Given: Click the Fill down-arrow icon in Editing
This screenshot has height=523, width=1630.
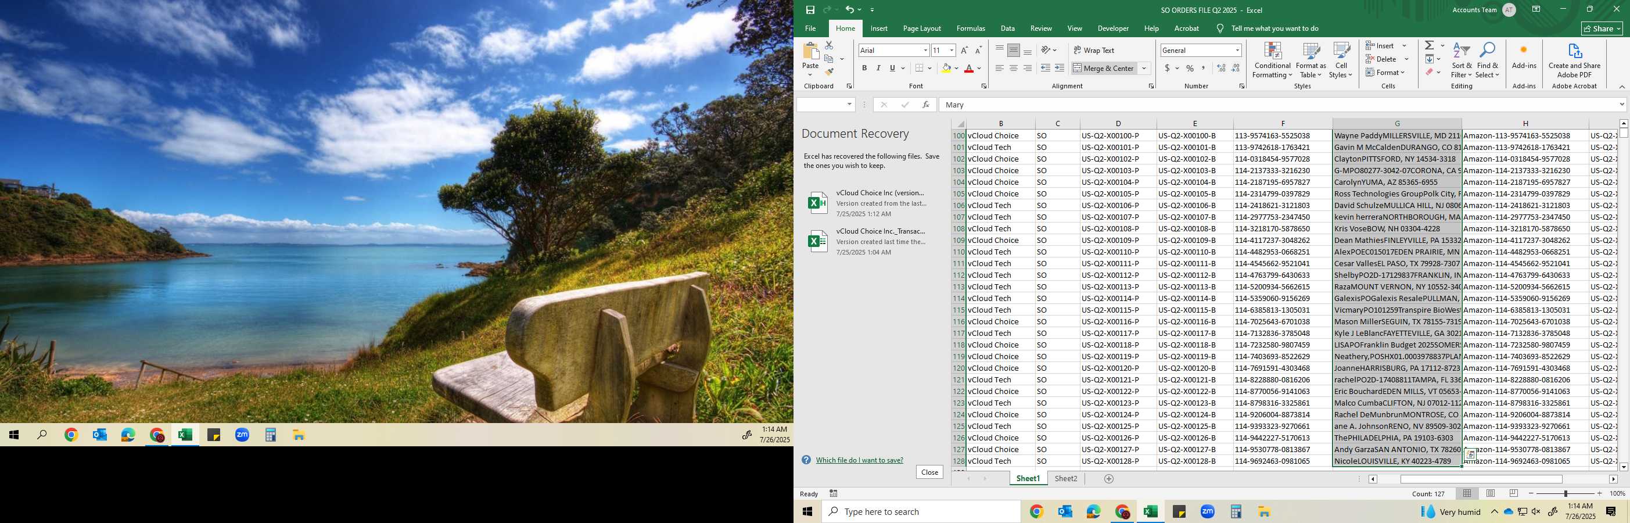Looking at the screenshot, I should click(1430, 59).
